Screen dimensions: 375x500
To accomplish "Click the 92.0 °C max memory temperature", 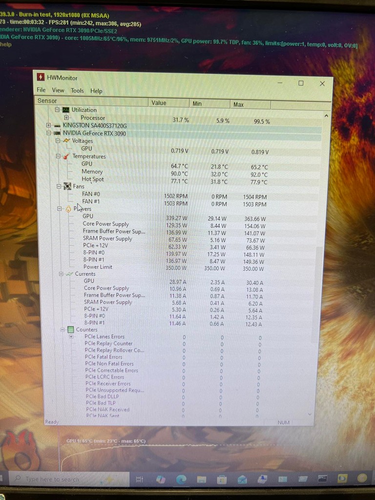I will [259, 175].
